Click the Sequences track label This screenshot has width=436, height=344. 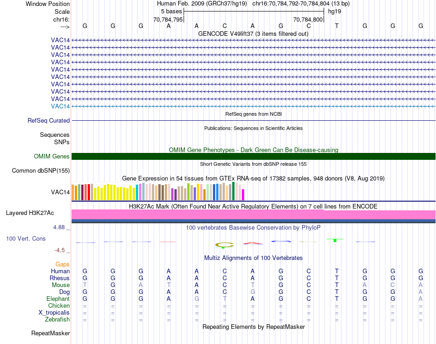click(55, 135)
